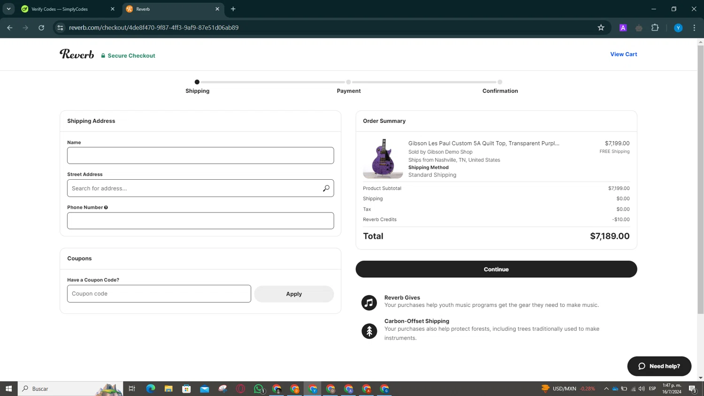Click the Sold by Gibson Demo Shop text
Viewport: 704px width, 396px height.
440,152
